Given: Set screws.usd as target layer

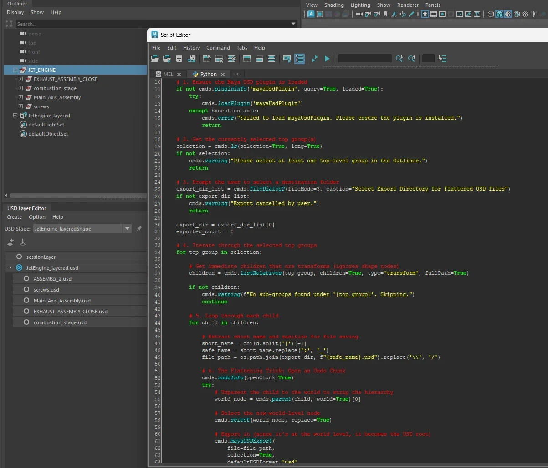Looking at the screenshot, I should pyautogui.click(x=26, y=290).
